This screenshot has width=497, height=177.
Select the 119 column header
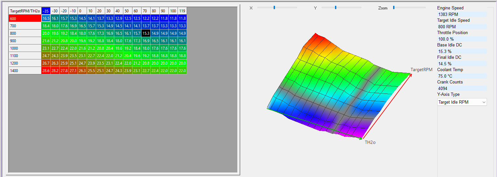182,11
